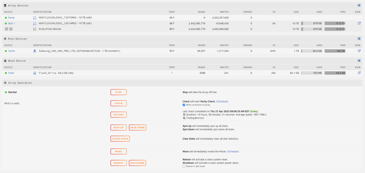
Task: Click Cache filesystem 'btrfs' cell
Action: pos(272,51)
